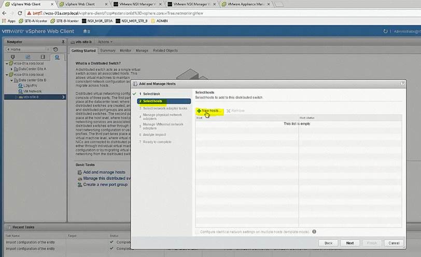Open the help icon in Add and Manage Hosts dialog

tap(403, 83)
